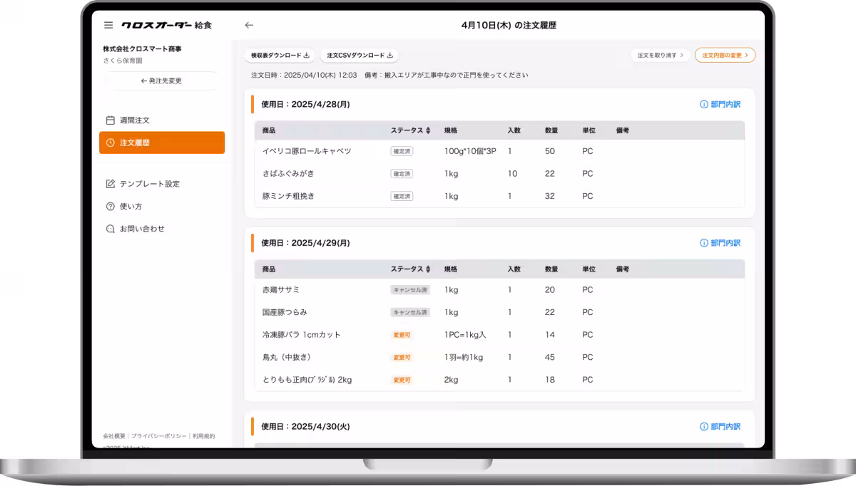Open the hamburger menu next to クロスオーダー給食
The image size is (856, 486).
tap(108, 25)
